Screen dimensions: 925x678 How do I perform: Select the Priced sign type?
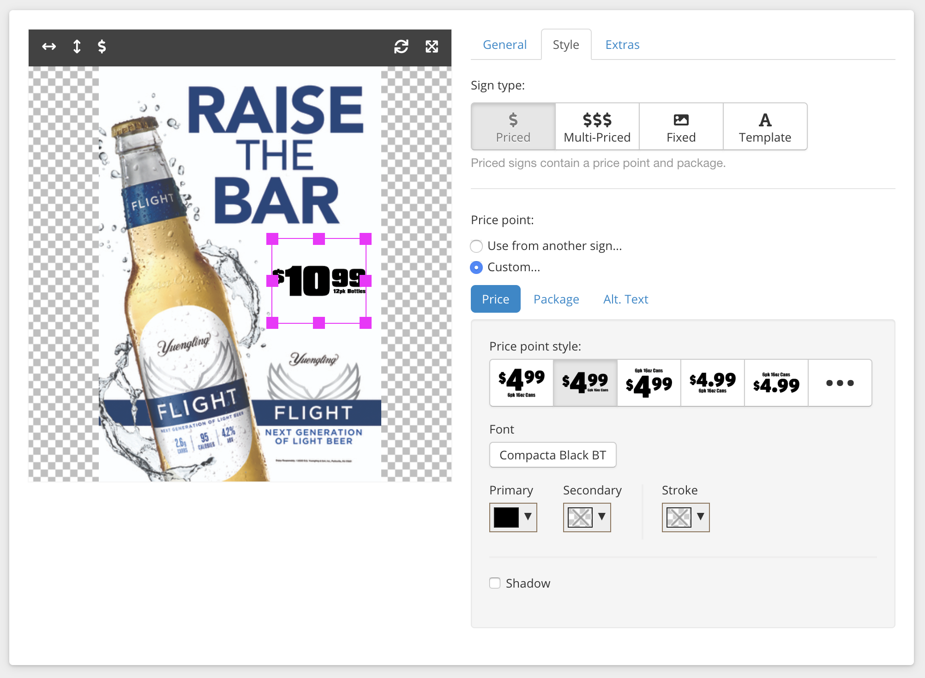pyautogui.click(x=513, y=126)
